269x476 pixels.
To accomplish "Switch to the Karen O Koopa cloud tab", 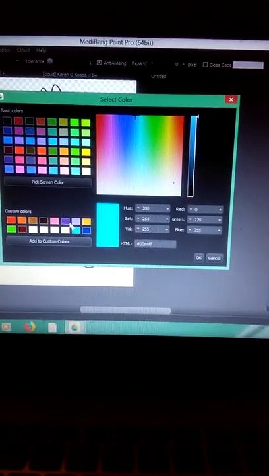I will click(70, 75).
